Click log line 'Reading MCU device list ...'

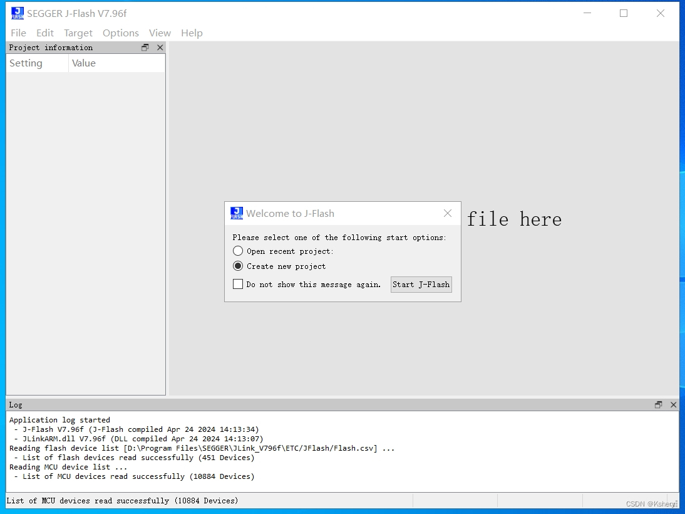click(68, 467)
